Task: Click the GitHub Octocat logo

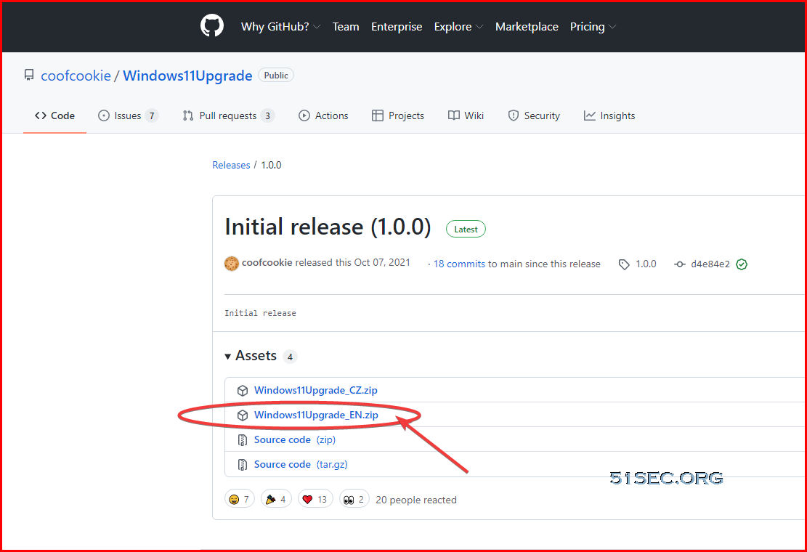Action: pos(212,26)
